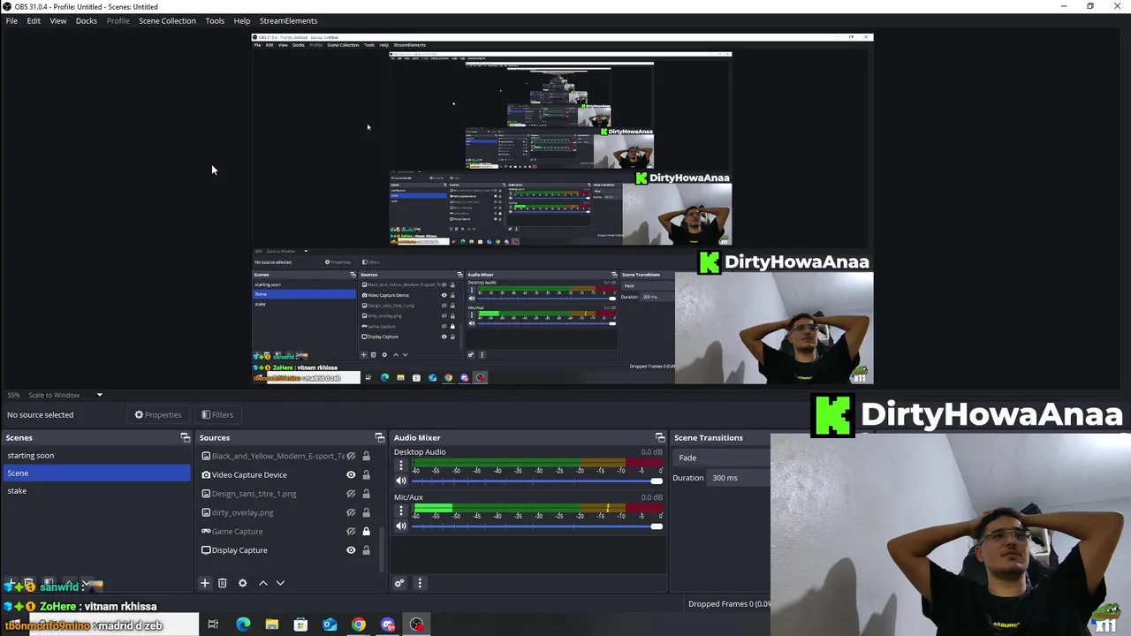Open the StreamElements menu
Viewport: 1131px width, 636px height.
[288, 20]
